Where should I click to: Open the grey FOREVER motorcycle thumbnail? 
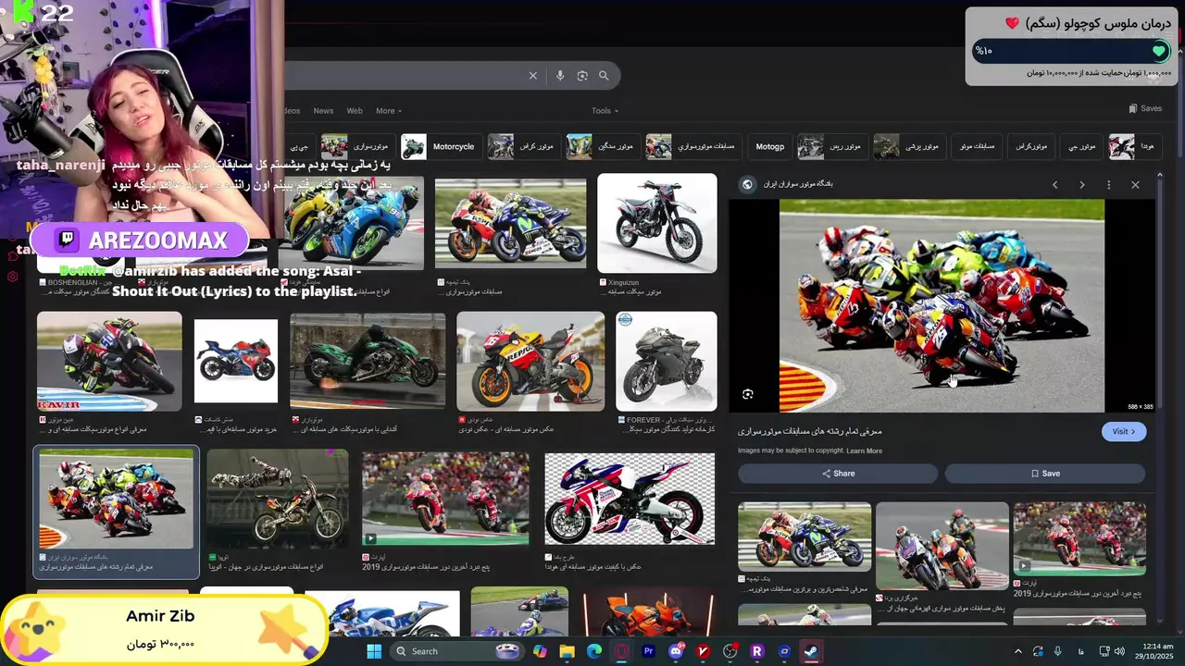(667, 362)
